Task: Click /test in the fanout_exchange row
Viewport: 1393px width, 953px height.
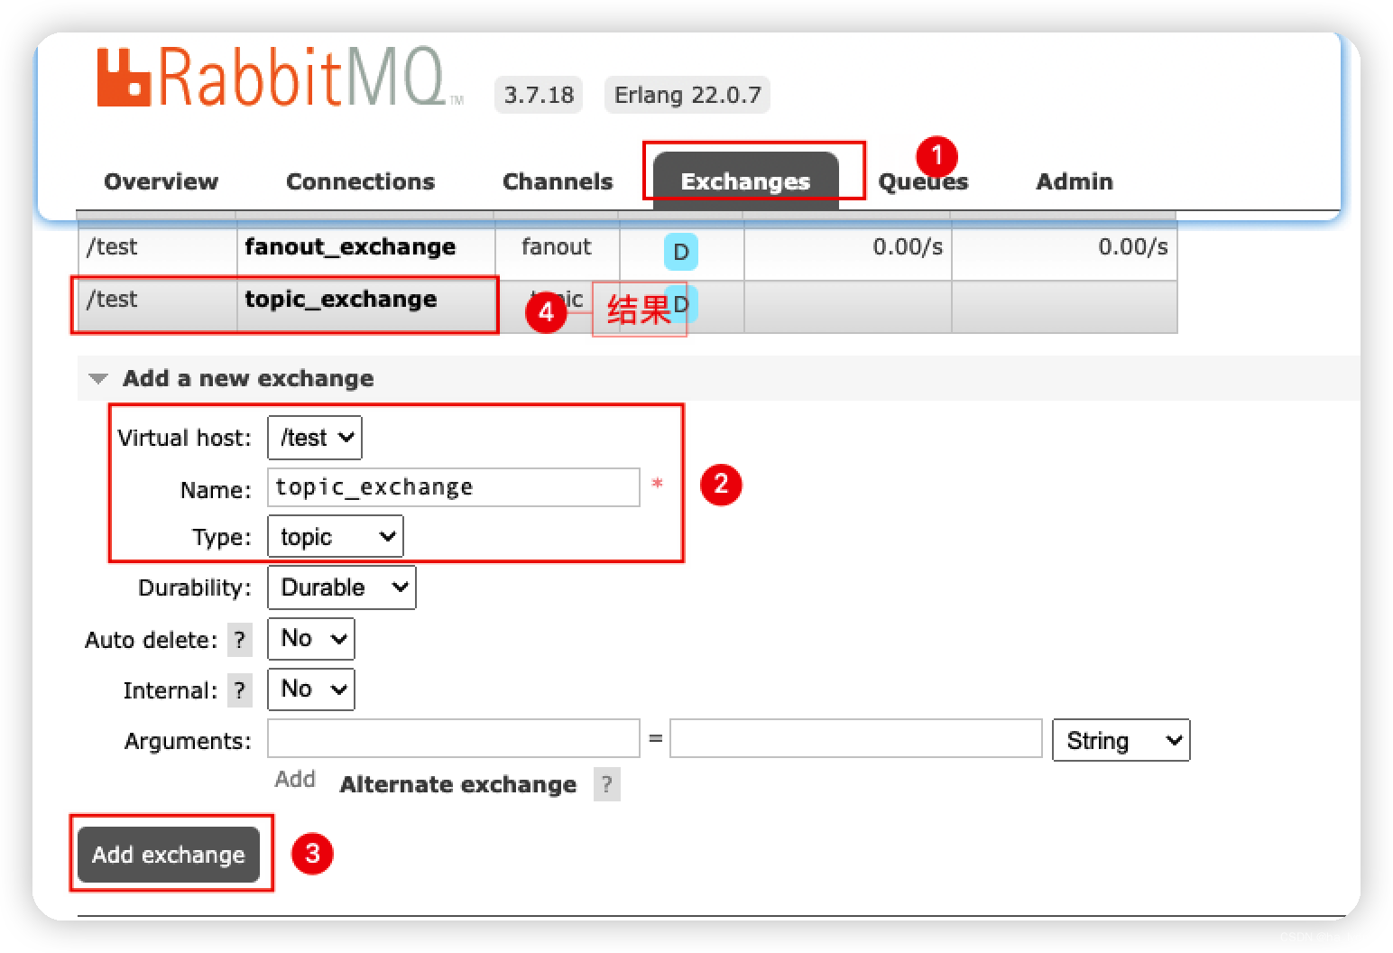Action: [x=112, y=247]
